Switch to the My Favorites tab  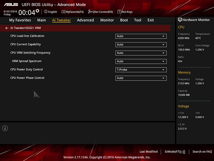pos(20,20)
